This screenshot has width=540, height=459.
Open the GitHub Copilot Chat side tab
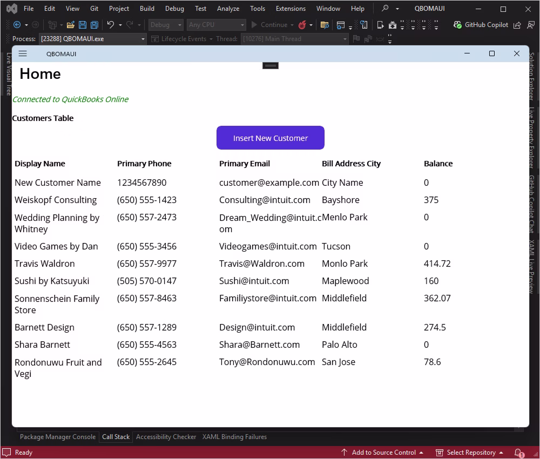pos(532,204)
